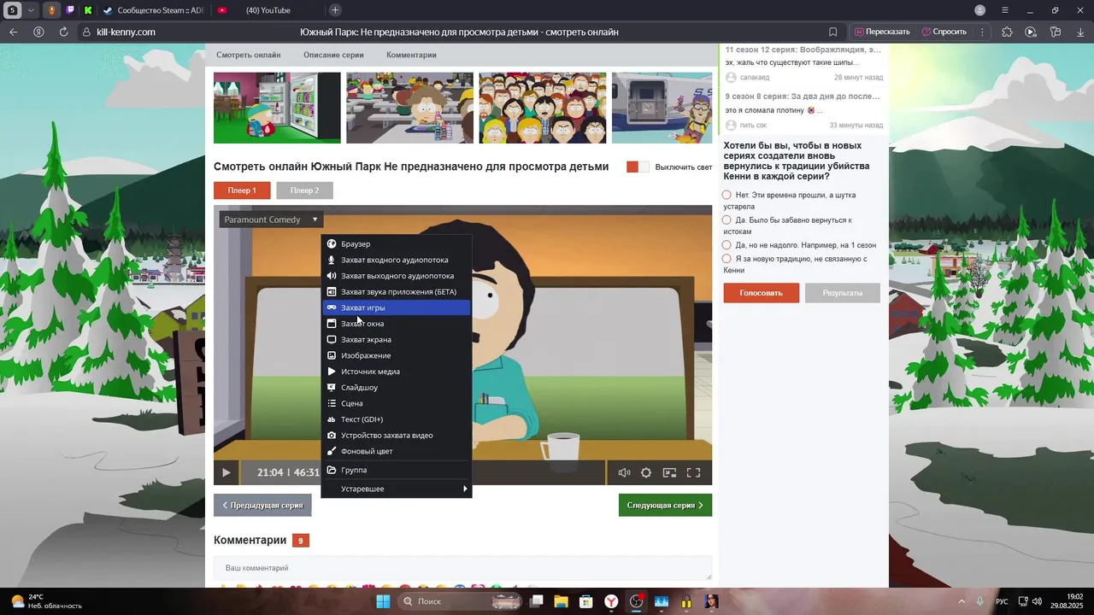
Task: Select poll option 'Я за новую традицию'
Action: tap(727, 258)
